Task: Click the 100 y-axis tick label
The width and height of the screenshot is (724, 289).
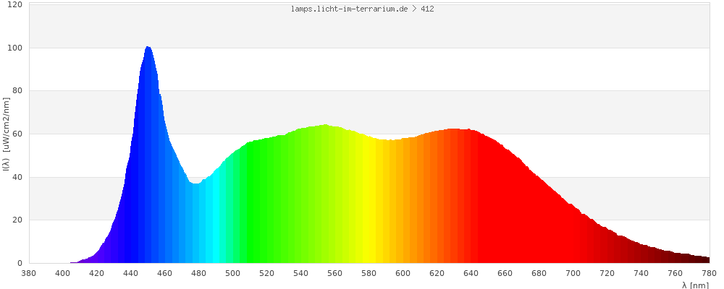Action: [15, 48]
